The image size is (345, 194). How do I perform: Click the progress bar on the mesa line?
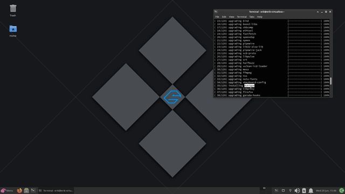pyautogui.click(x=305, y=70)
